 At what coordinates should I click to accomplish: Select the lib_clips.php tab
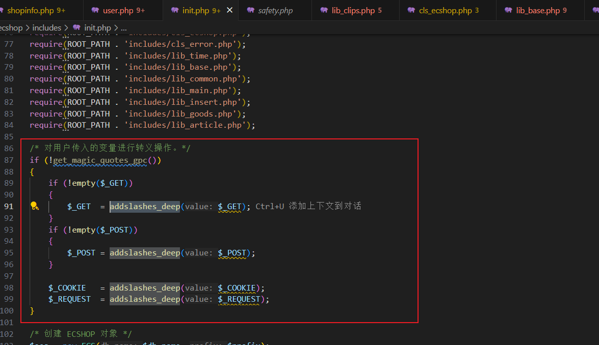click(353, 10)
